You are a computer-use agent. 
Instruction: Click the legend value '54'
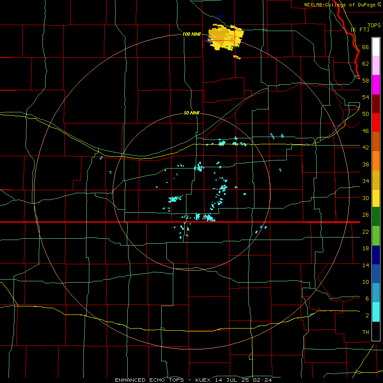[x=366, y=97]
